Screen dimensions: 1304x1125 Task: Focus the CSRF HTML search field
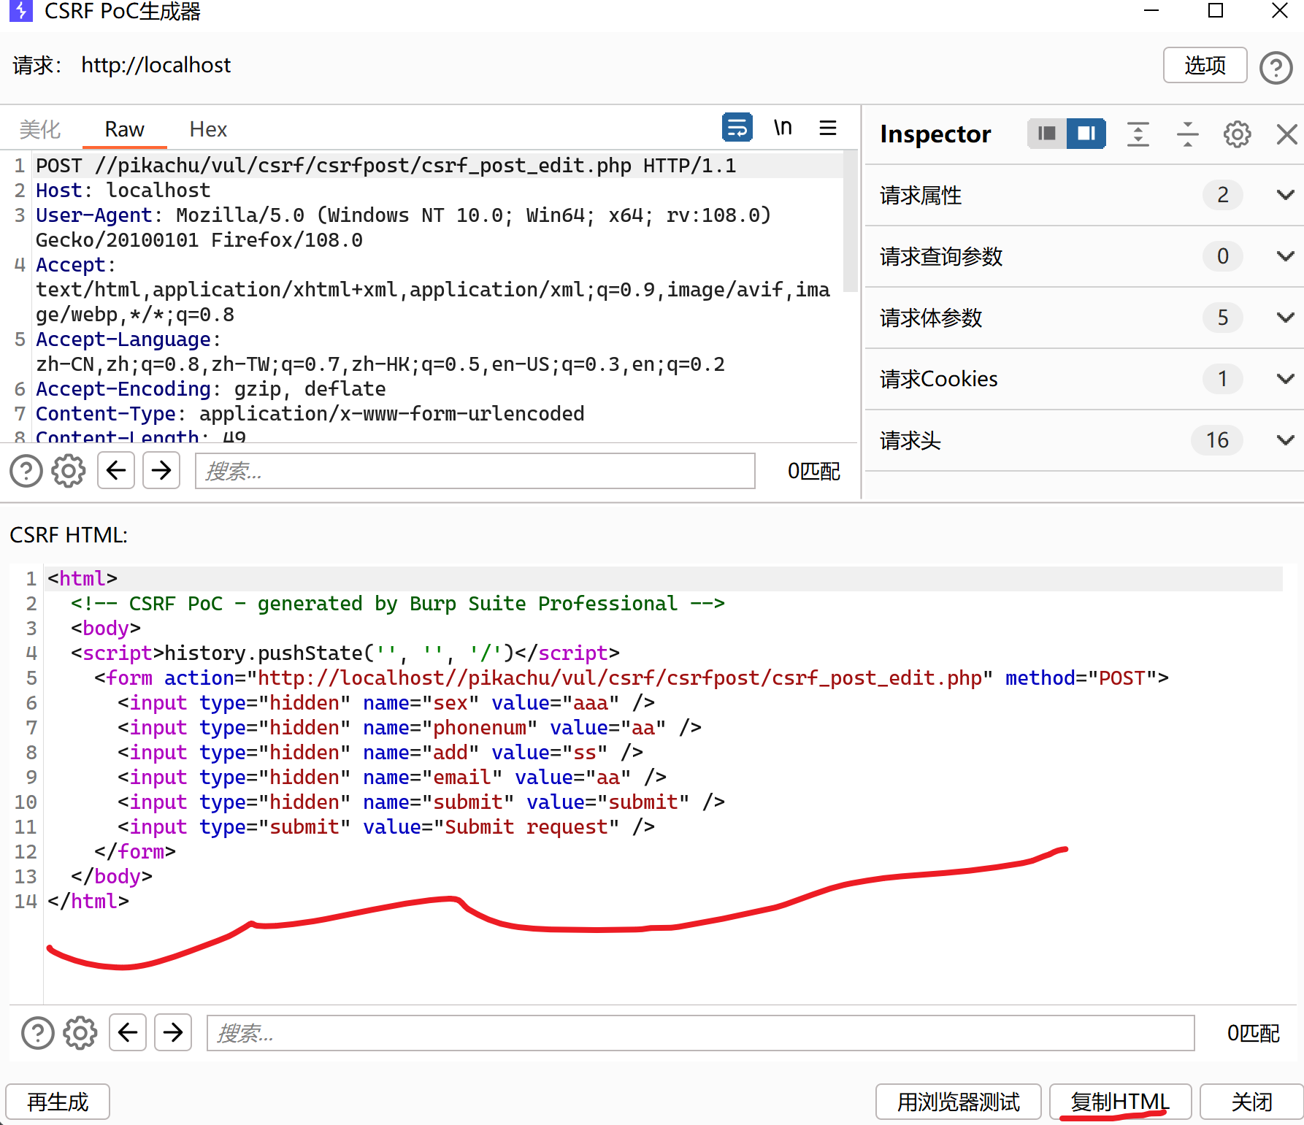(701, 1033)
